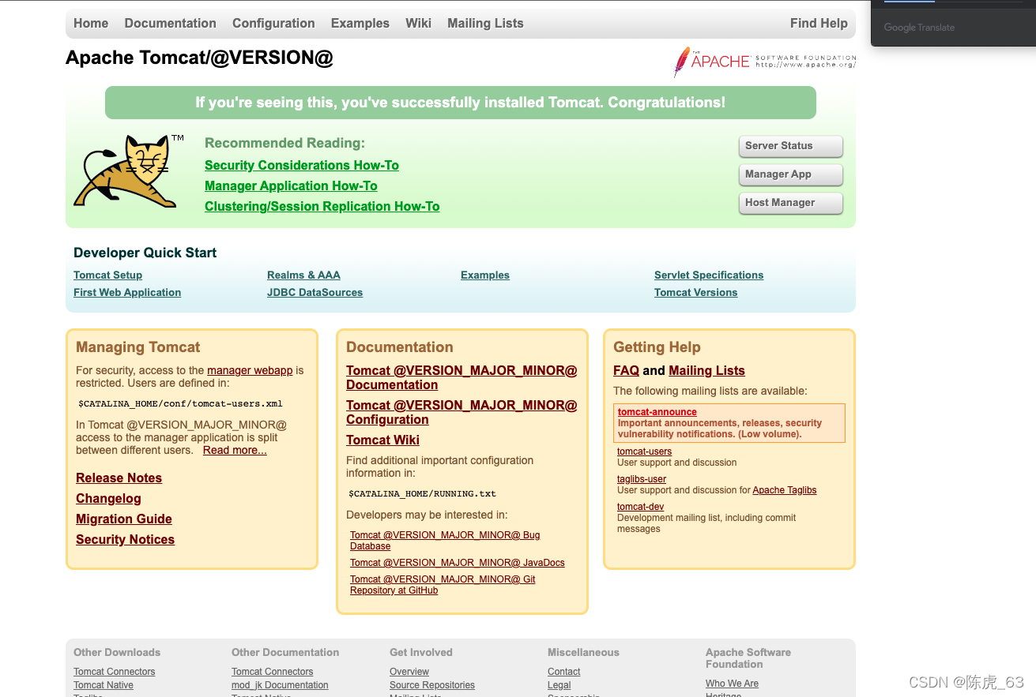Open the taglibs-user mailing list link
This screenshot has width=1036, height=697.
642,479
